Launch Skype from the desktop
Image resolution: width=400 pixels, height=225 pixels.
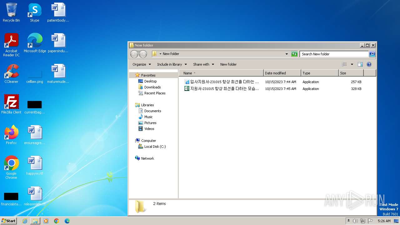tap(34, 12)
